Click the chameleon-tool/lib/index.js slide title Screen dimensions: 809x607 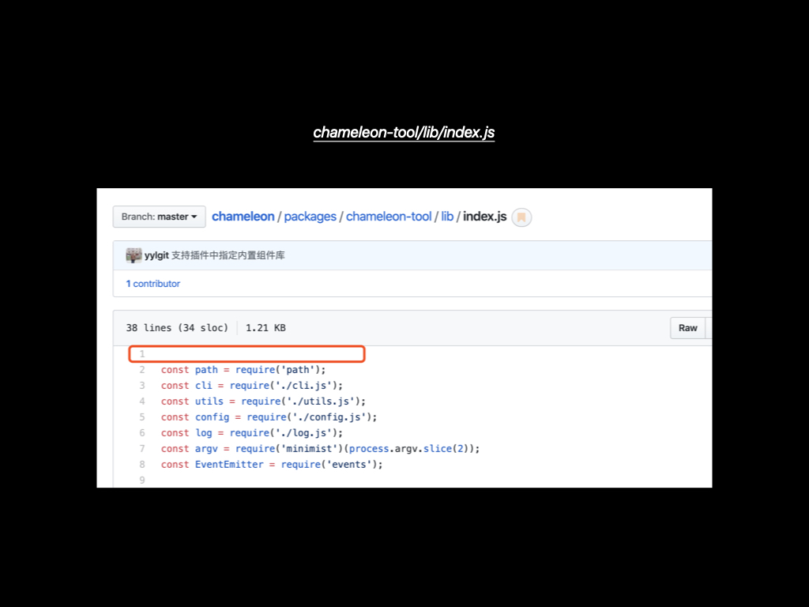pyautogui.click(x=404, y=133)
